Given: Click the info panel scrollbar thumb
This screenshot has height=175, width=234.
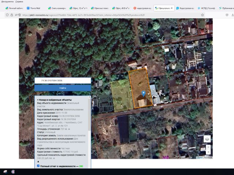Looking at the screenshot, I should pos(89,114).
